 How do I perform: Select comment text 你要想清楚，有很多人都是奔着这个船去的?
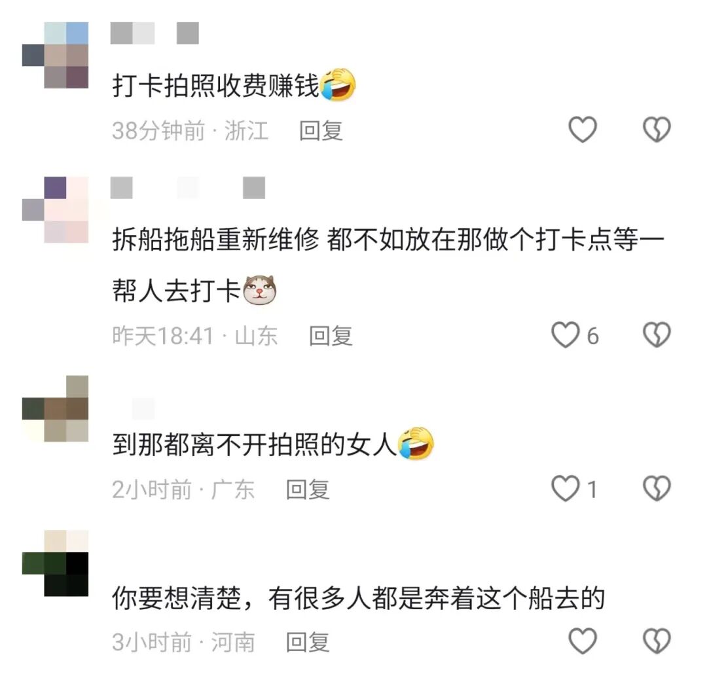(359, 598)
